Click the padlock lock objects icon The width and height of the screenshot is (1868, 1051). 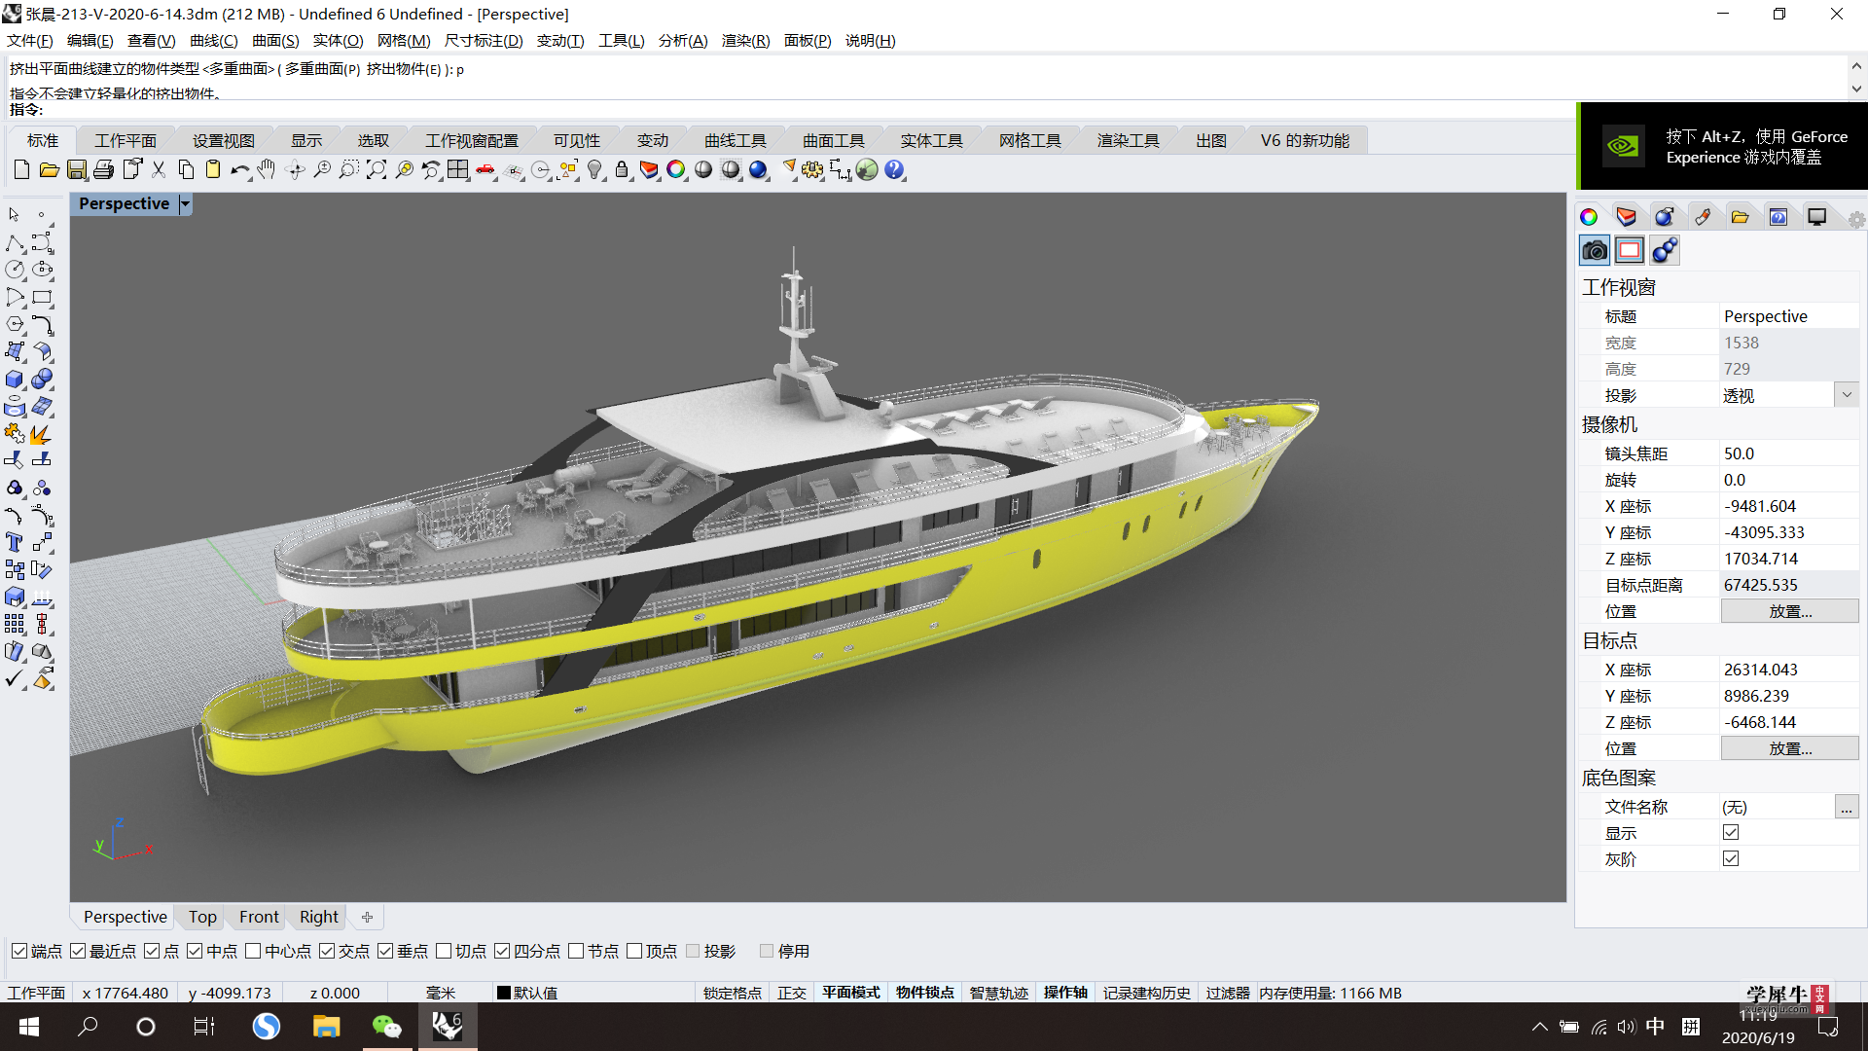[622, 170]
